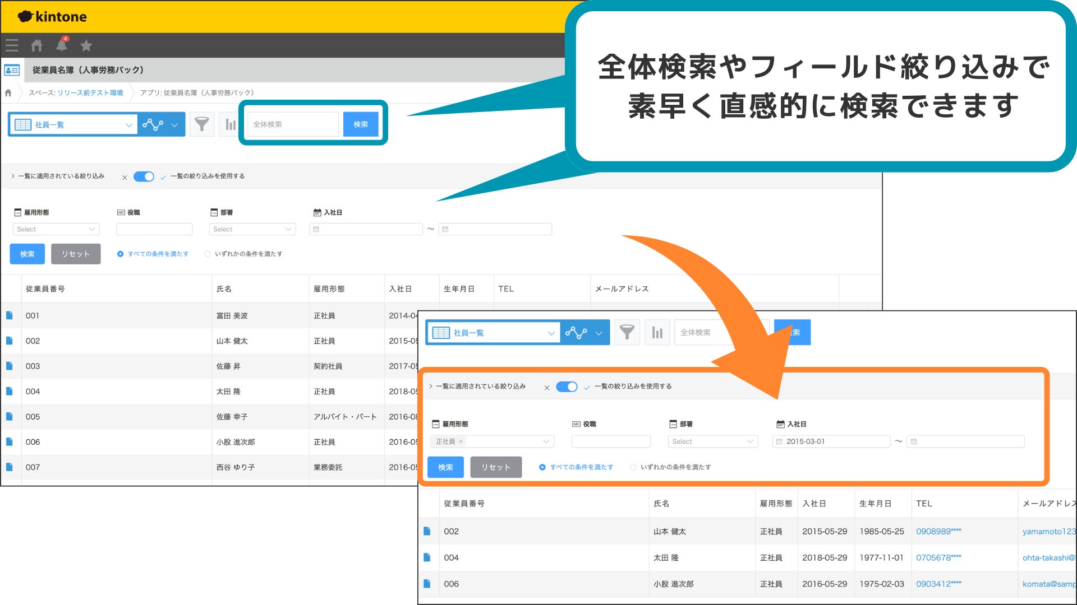
Task: Switch views using the 社員一覧 view selector
Action: click(x=73, y=124)
